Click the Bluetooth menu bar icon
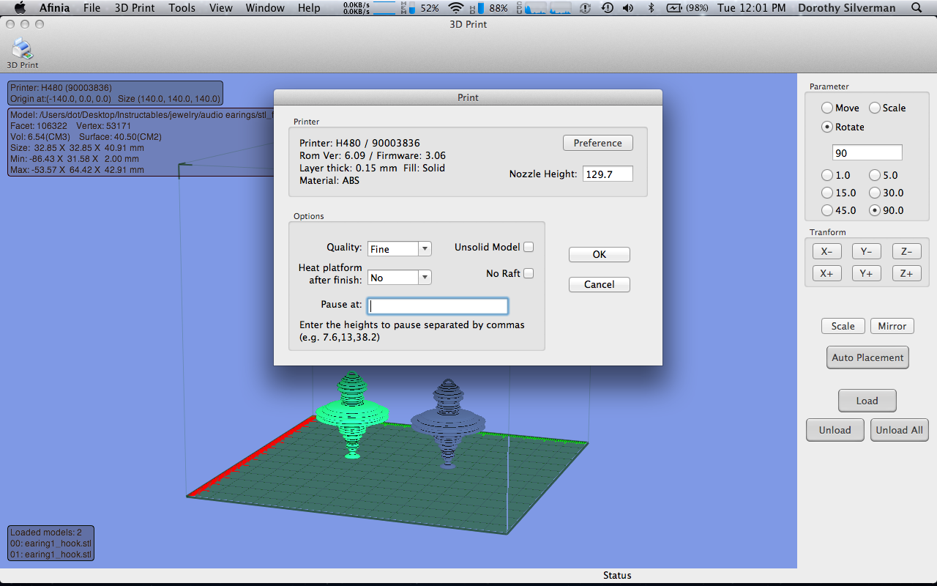The image size is (937, 586). pyautogui.click(x=651, y=8)
